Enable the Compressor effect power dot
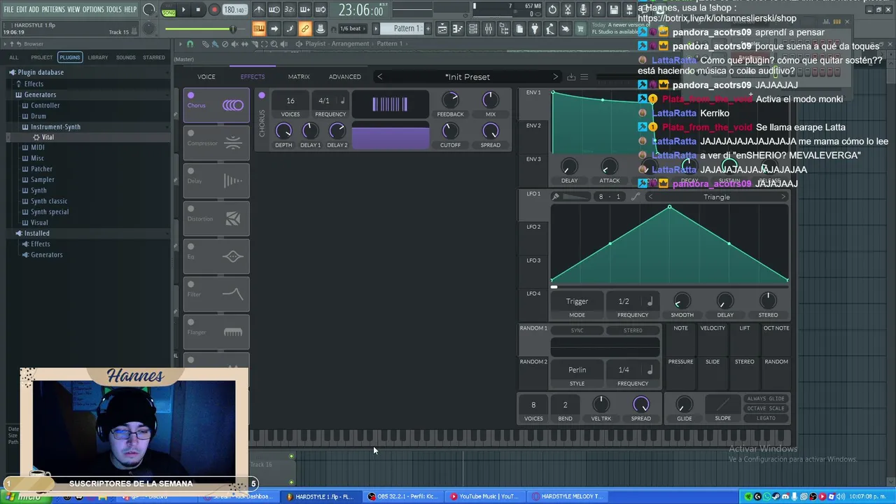The height and width of the screenshot is (504, 896). [190, 133]
